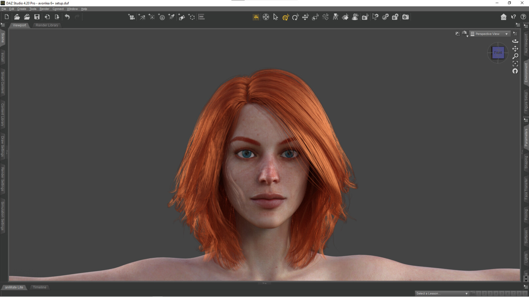529x297 pixels.
Task: Select the Spot Render tool
Action: click(365, 17)
